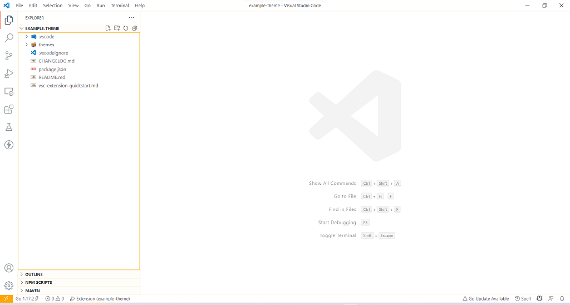The width and height of the screenshot is (570, 305).
Task: Open the errors and warnings status item
Action: [x=55, y=298]
